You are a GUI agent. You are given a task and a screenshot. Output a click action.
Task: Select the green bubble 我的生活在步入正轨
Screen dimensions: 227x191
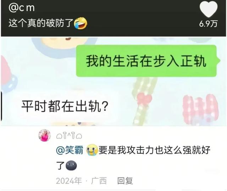[x=146, y=61]
